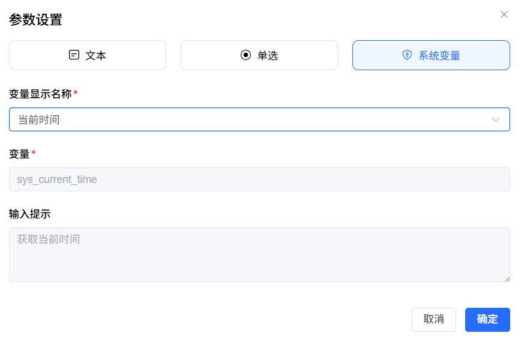Click the red asterisk after 变量
Image resolution: width=521 pixels, height=342 pixels.
coord(34,154)
